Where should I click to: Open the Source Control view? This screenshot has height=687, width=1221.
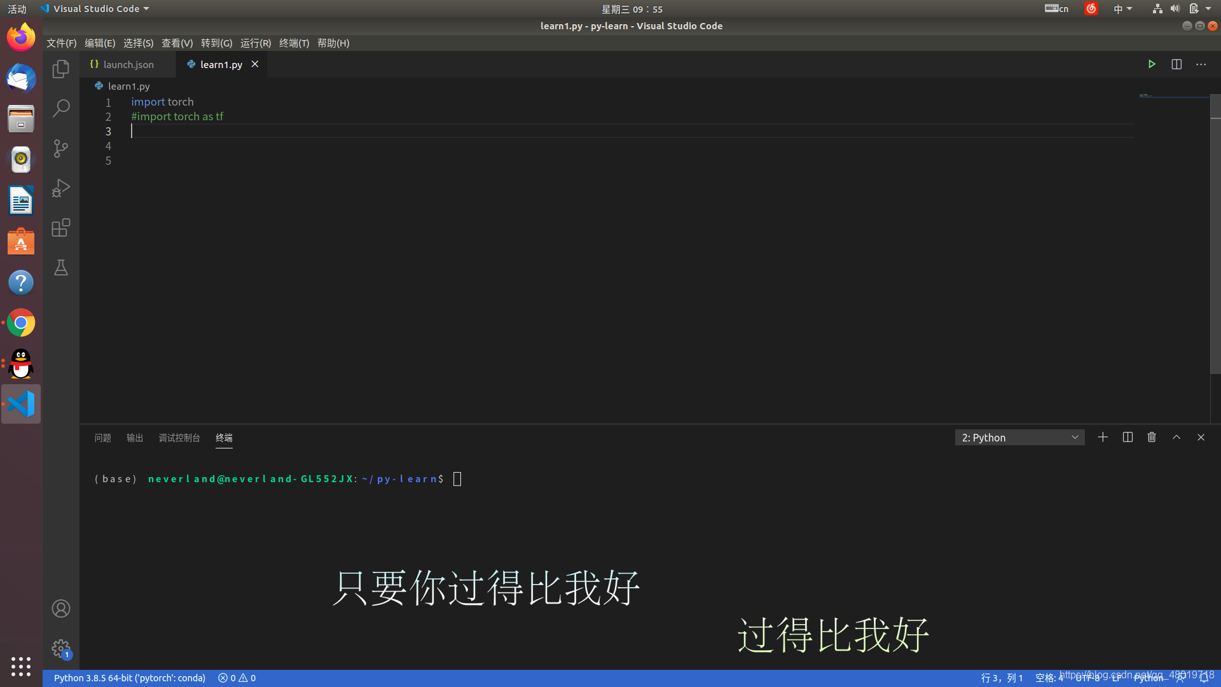tap(61, 148)
